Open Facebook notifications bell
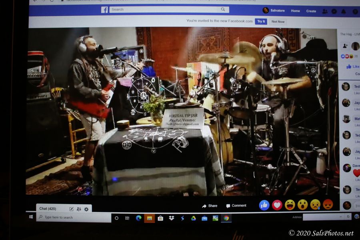 pyautogui.click(x=343, y=11)
